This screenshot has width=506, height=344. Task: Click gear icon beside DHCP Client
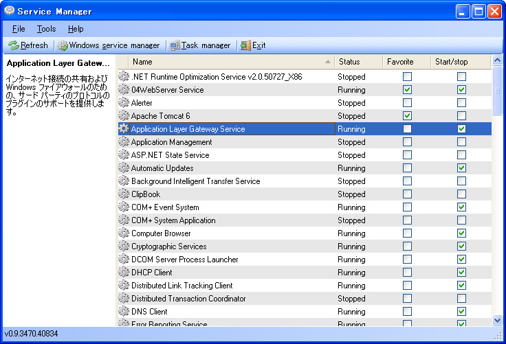click(124, 272)
